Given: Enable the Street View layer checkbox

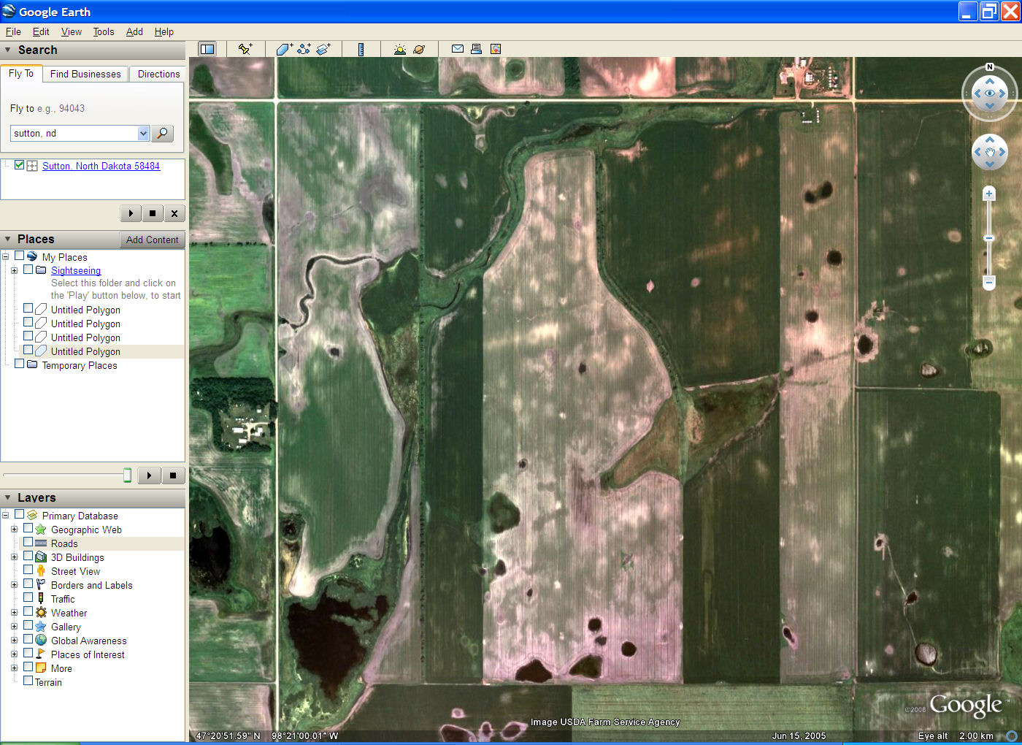Looking at the screenshot, I should (x=28, y=570).
